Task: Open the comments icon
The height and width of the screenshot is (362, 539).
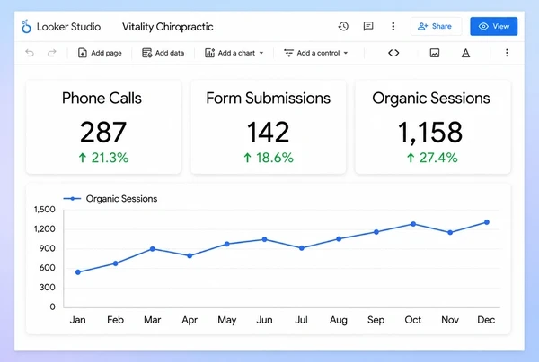Action: [x=368, y=26]
